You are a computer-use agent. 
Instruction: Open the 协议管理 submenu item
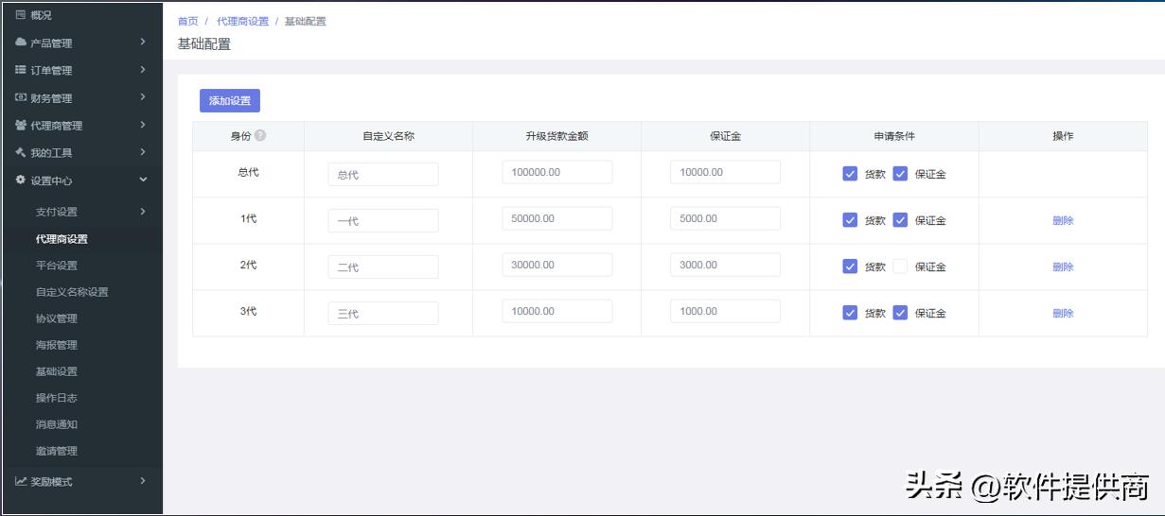pyautogui.click(x=57, y=318)
